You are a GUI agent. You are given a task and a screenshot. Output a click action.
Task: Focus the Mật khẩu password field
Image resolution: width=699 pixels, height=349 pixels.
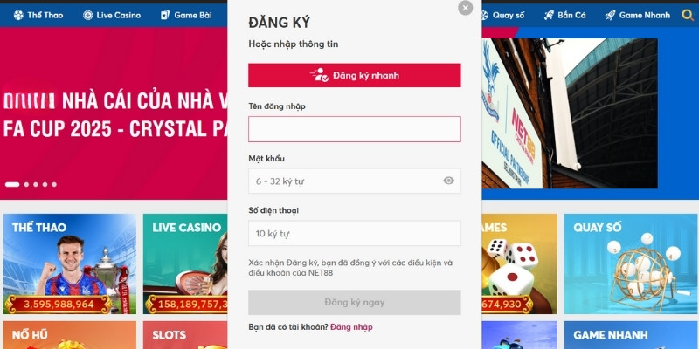pyautogui.click(x=355, y=181)
